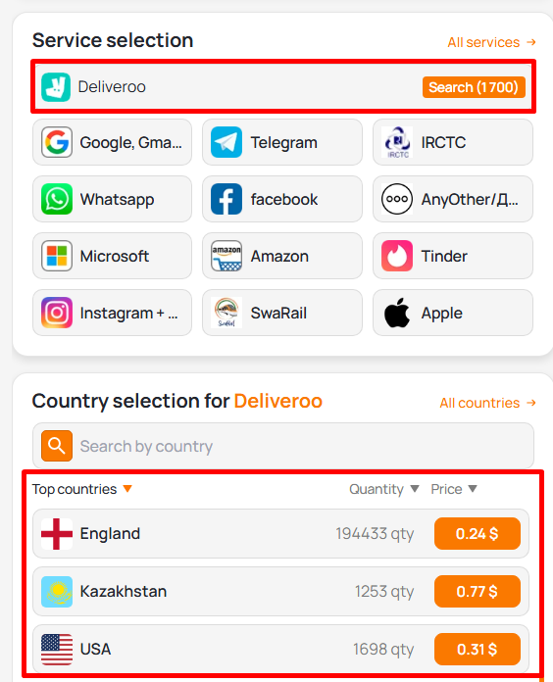Sort countries by Price arrow

[x=473, y=489]
